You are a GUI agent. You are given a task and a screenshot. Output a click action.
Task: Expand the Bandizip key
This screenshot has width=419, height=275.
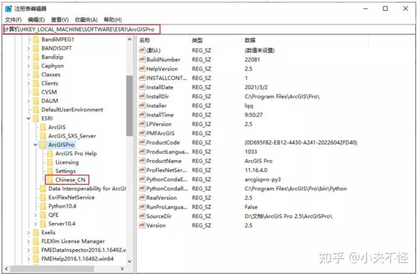tap(29, 58)
